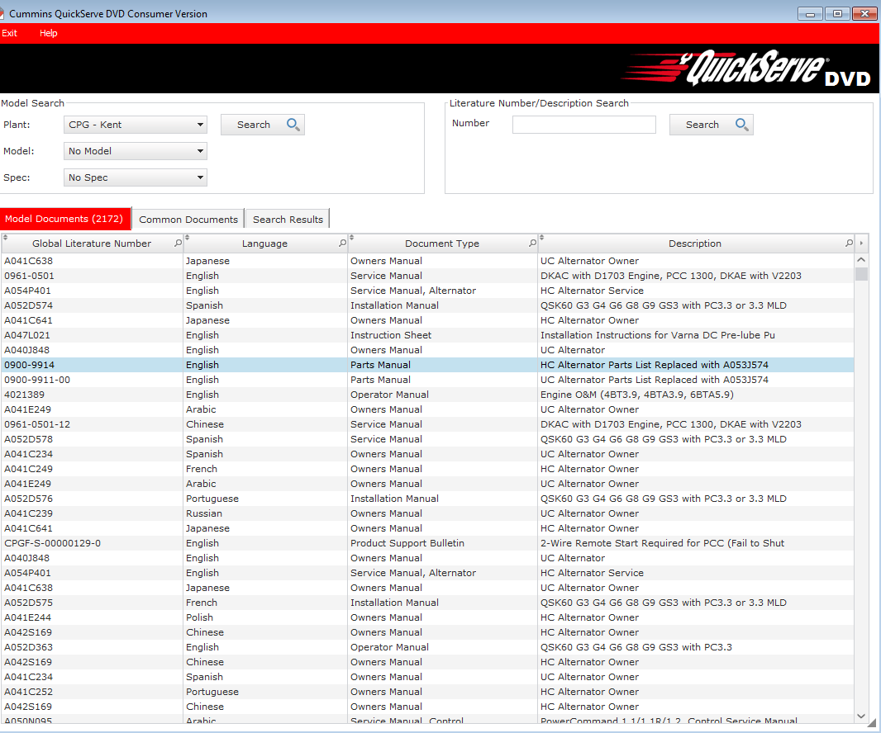
Task: Click sort arrows icon in Description column
Action: [542, 238]
